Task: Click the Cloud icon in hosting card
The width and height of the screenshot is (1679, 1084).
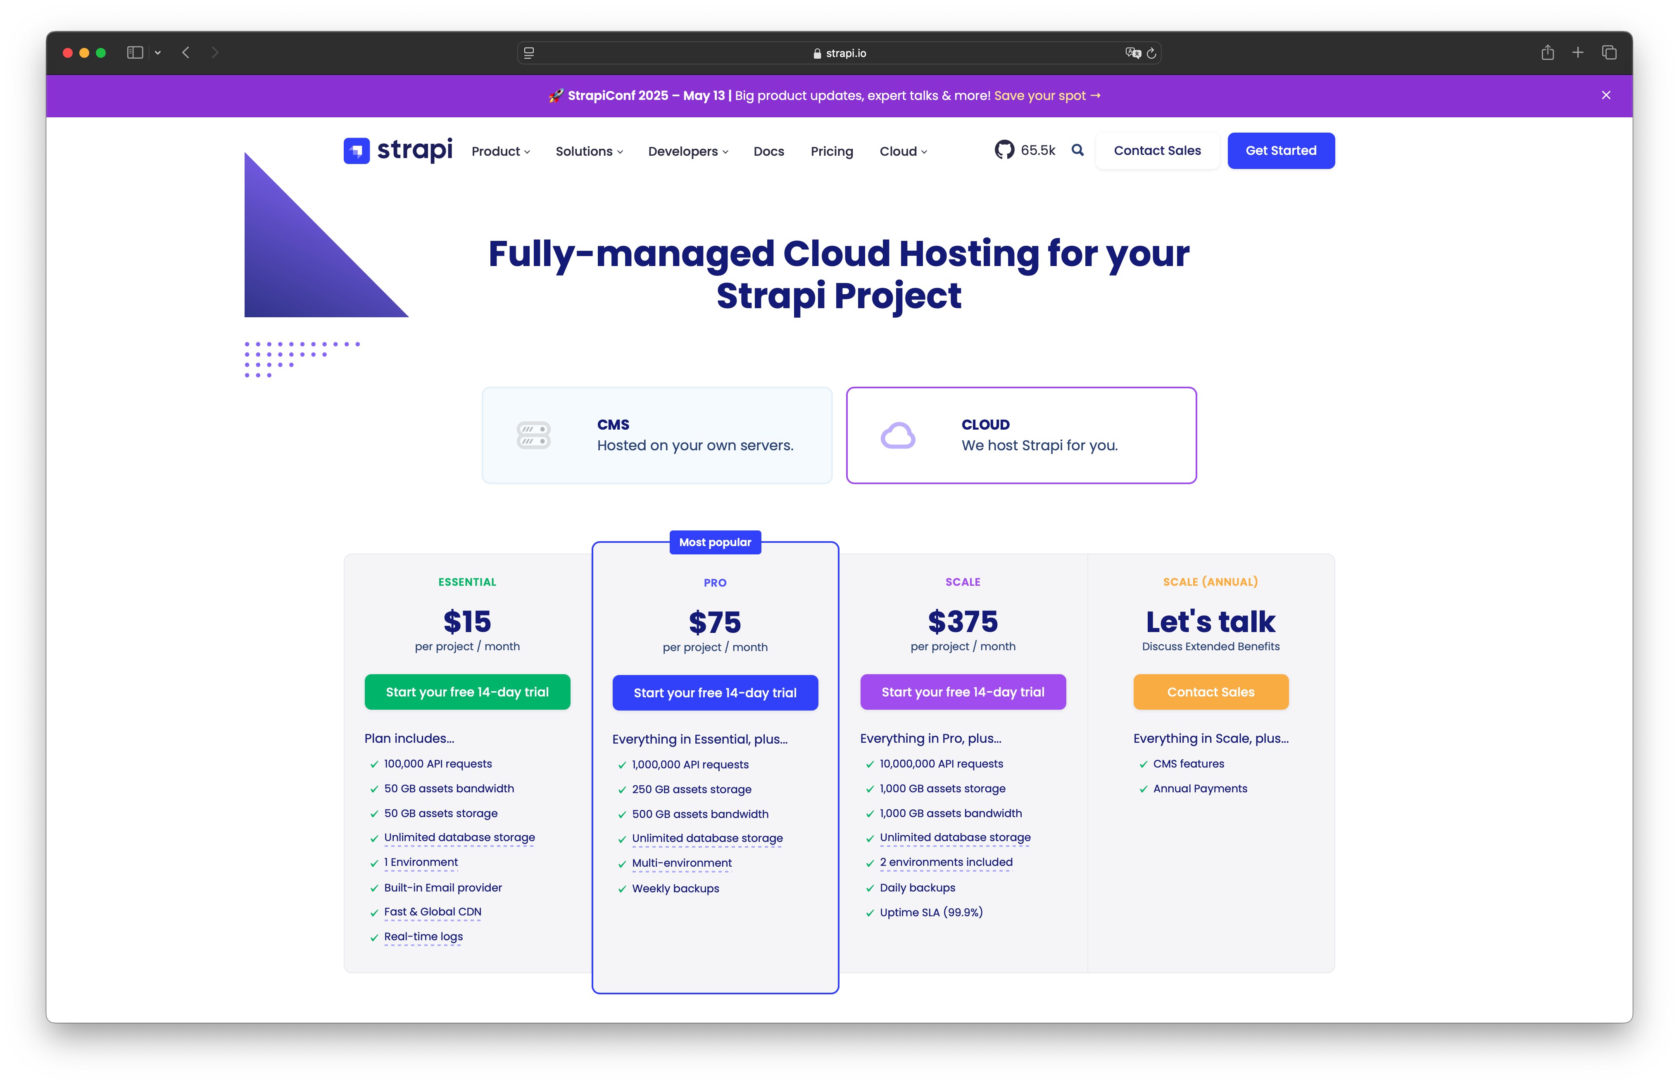Action: coord(898,435)
